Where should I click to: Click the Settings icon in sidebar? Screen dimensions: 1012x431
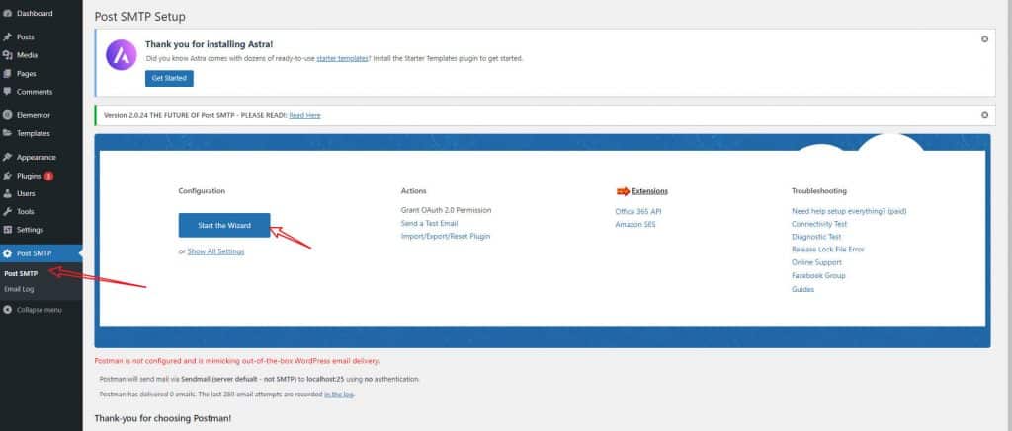pos(8,230)
